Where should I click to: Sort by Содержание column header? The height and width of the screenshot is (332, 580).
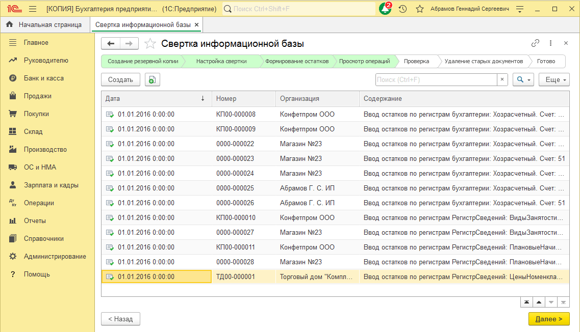[464, 99]
